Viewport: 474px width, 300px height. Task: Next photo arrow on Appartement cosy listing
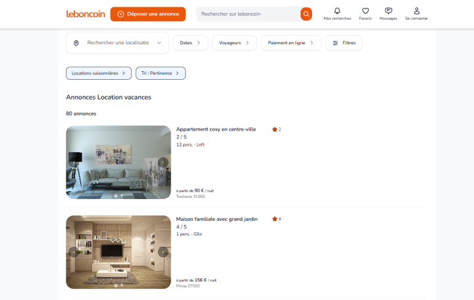click(x=163, y=162)
